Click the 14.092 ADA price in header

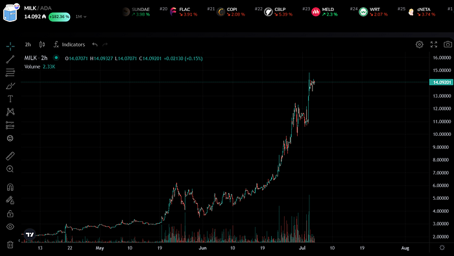(x=35, y=17)
